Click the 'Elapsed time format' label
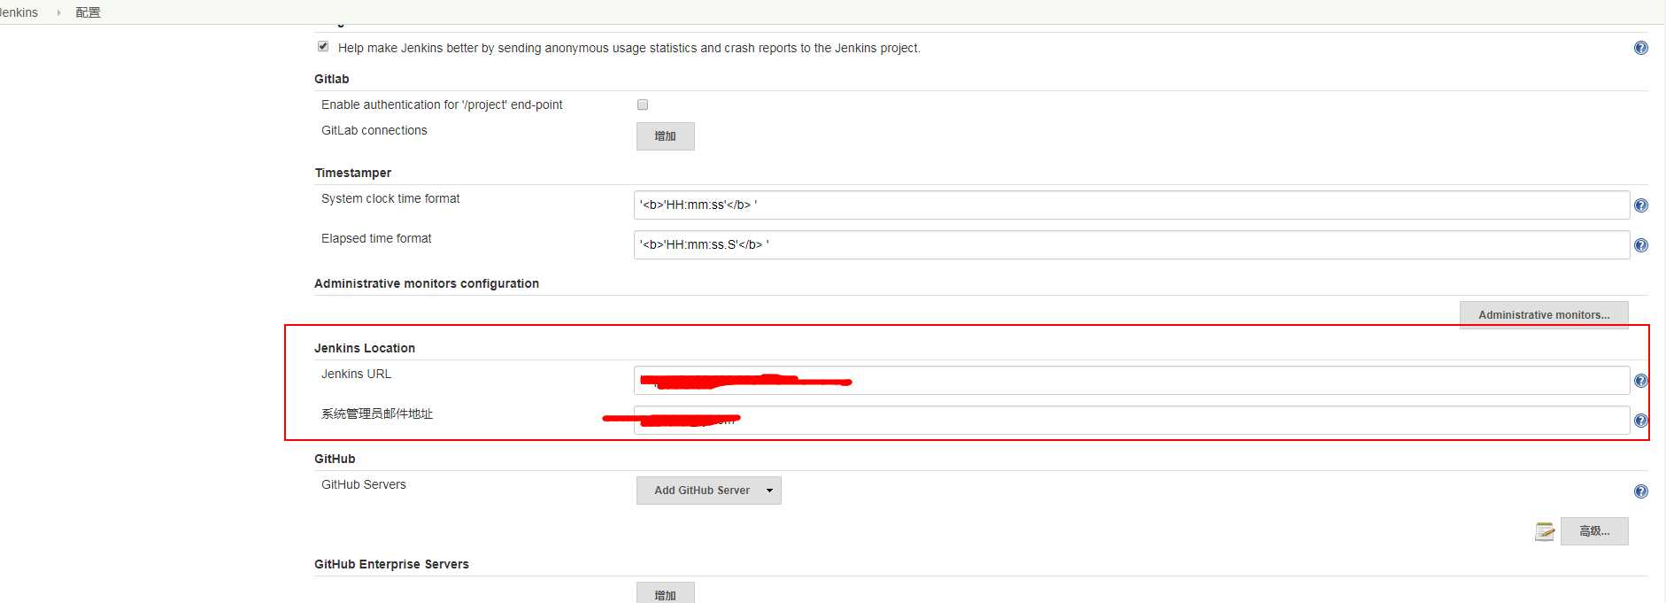1666x603 pixels. (x=376, y=238)
